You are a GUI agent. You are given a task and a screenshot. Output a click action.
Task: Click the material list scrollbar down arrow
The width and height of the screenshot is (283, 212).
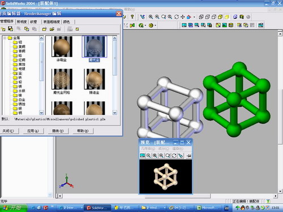115,113
